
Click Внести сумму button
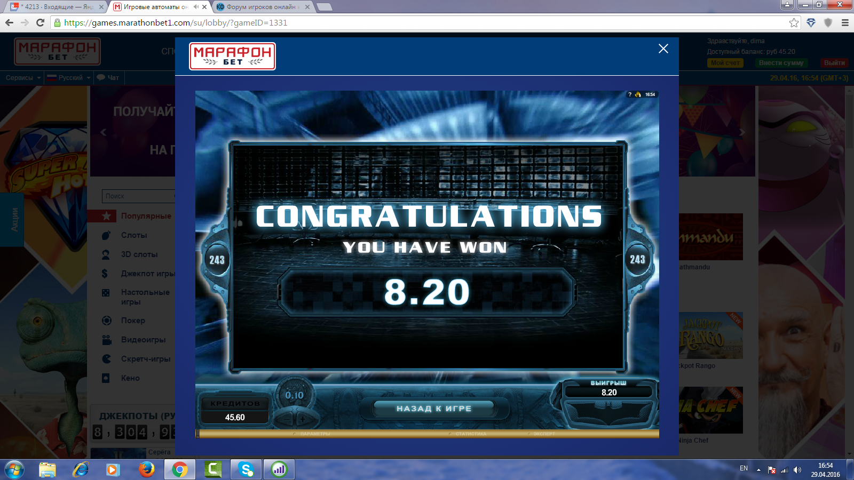point(781,63)
